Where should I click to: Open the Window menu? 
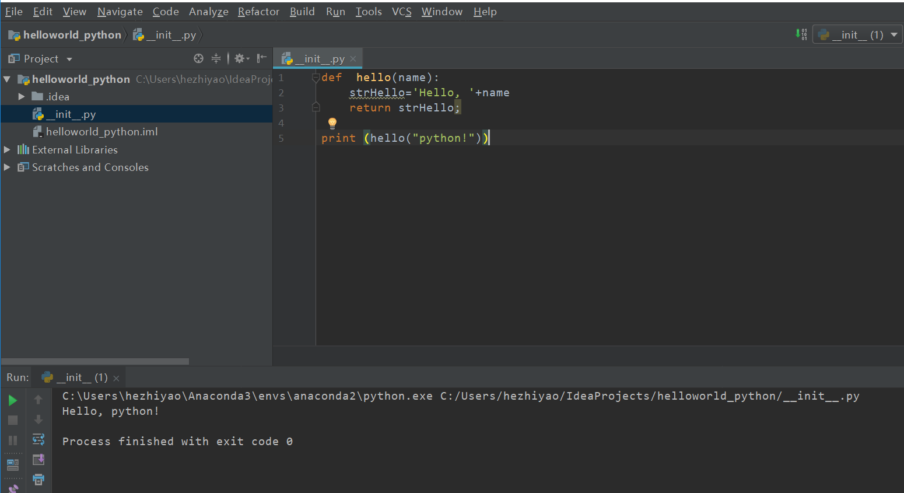click(442, 12)
